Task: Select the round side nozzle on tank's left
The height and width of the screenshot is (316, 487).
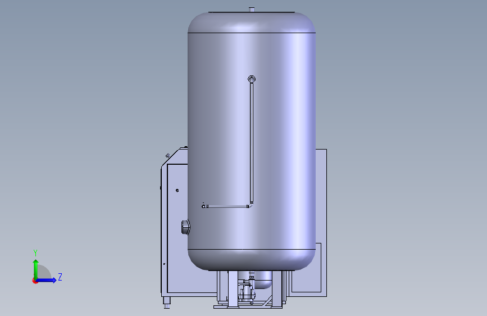Action: (x=185, y=227)
